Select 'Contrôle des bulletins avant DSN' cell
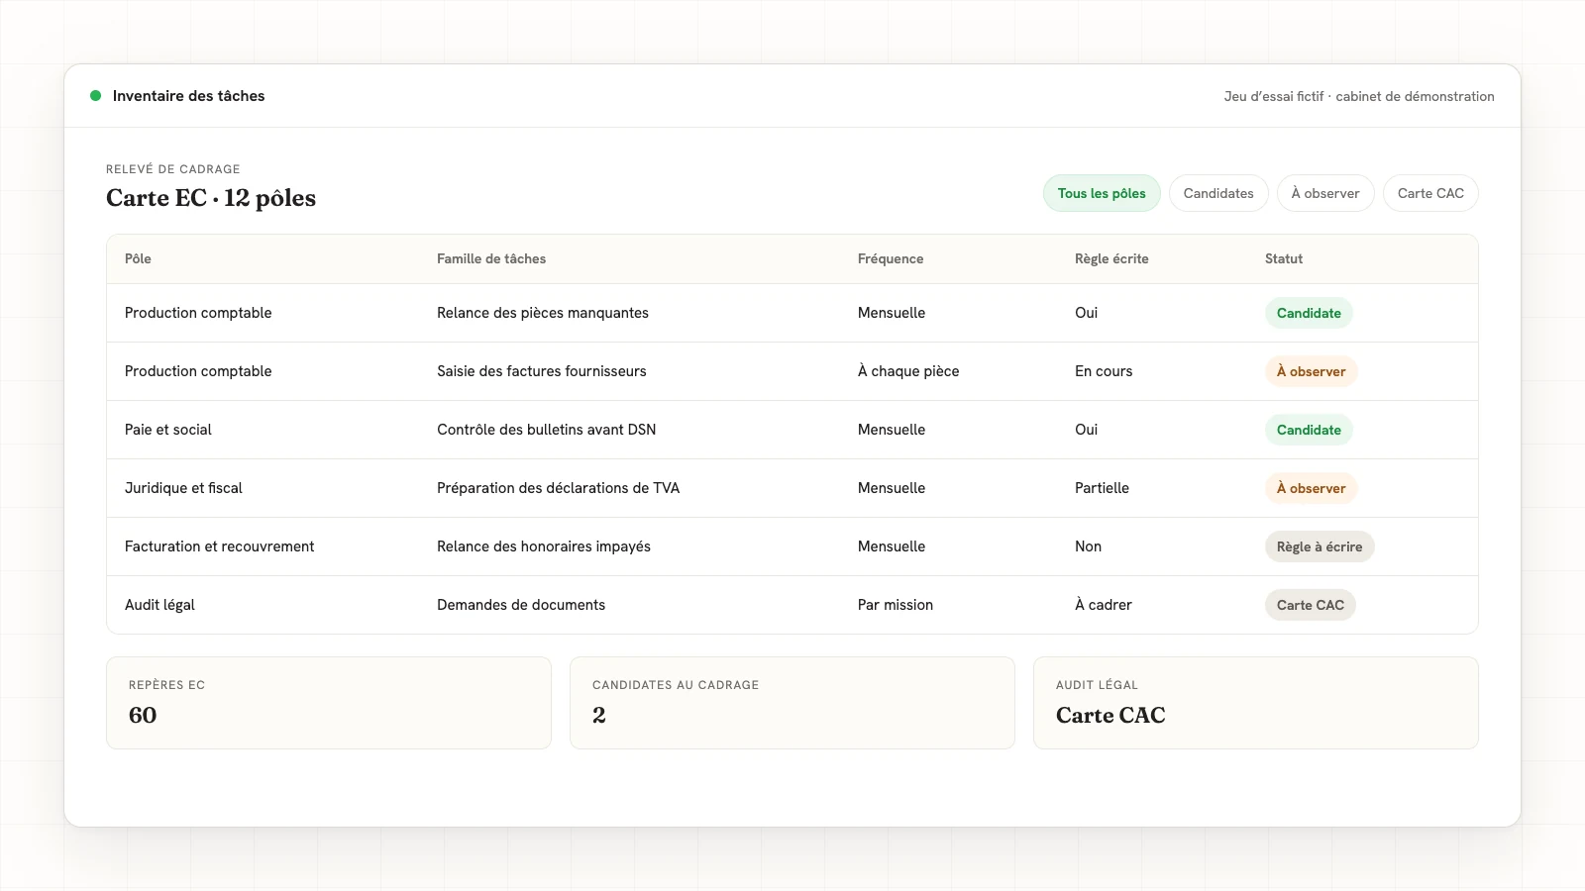This screenshot has height=891, width=1585. coord(547,430)
